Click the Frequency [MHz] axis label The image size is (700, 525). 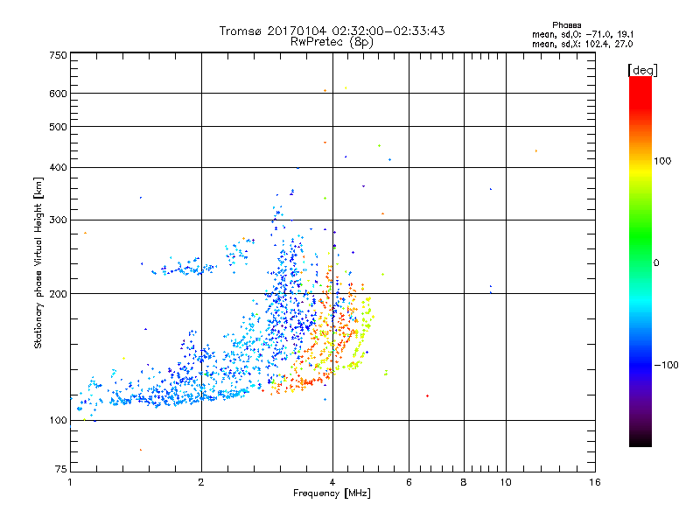(x=332, y=493)
